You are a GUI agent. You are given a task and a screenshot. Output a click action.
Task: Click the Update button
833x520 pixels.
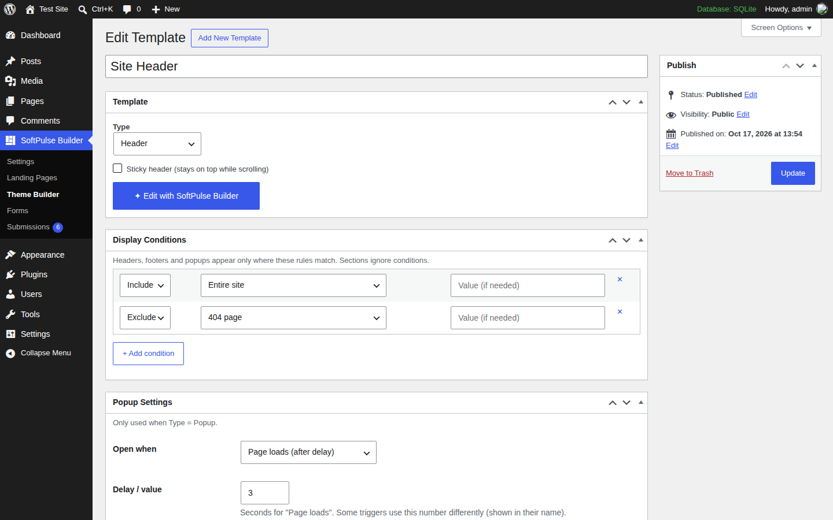coord(793,173)
